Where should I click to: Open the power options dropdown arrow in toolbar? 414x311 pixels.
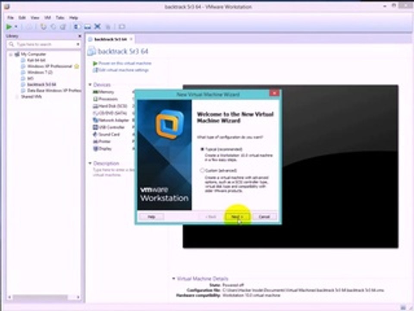16,27
